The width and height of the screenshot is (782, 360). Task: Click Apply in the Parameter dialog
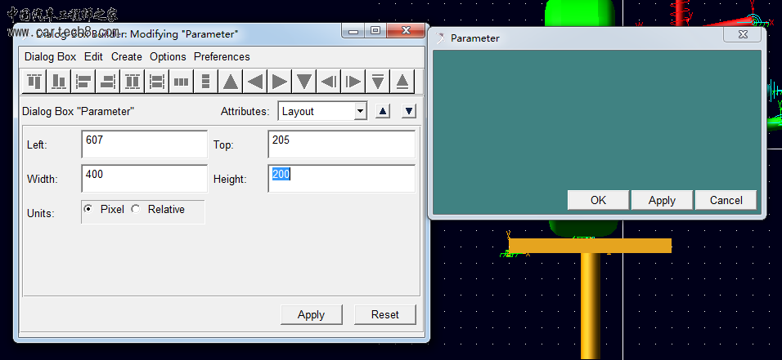point(662,200)
